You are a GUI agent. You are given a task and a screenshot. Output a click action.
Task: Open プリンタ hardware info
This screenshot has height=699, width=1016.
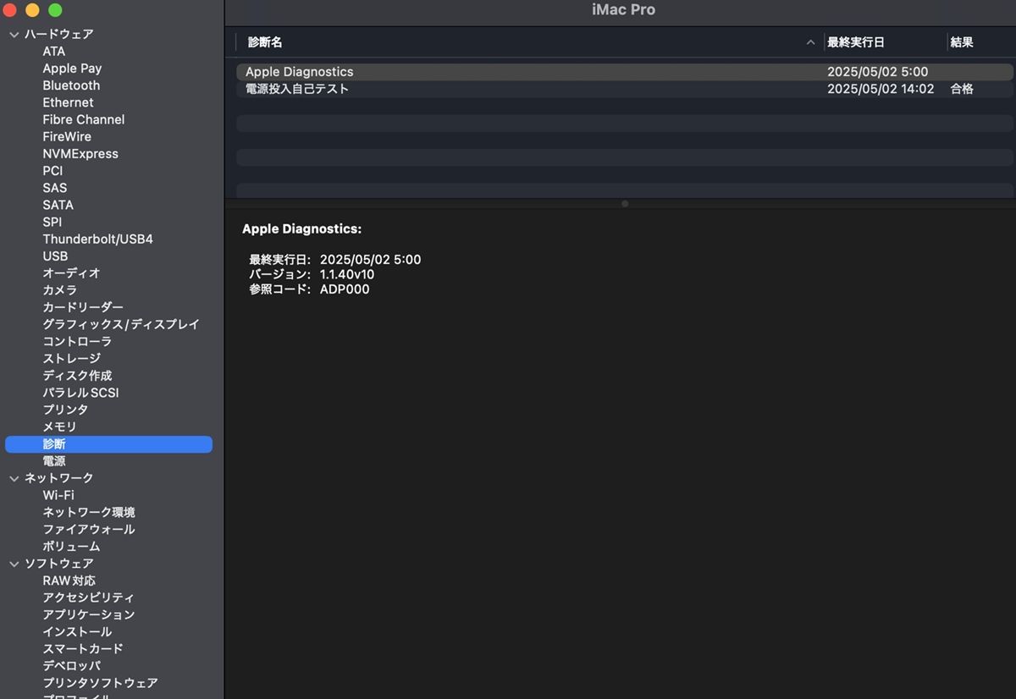click(x=66, y=410)
